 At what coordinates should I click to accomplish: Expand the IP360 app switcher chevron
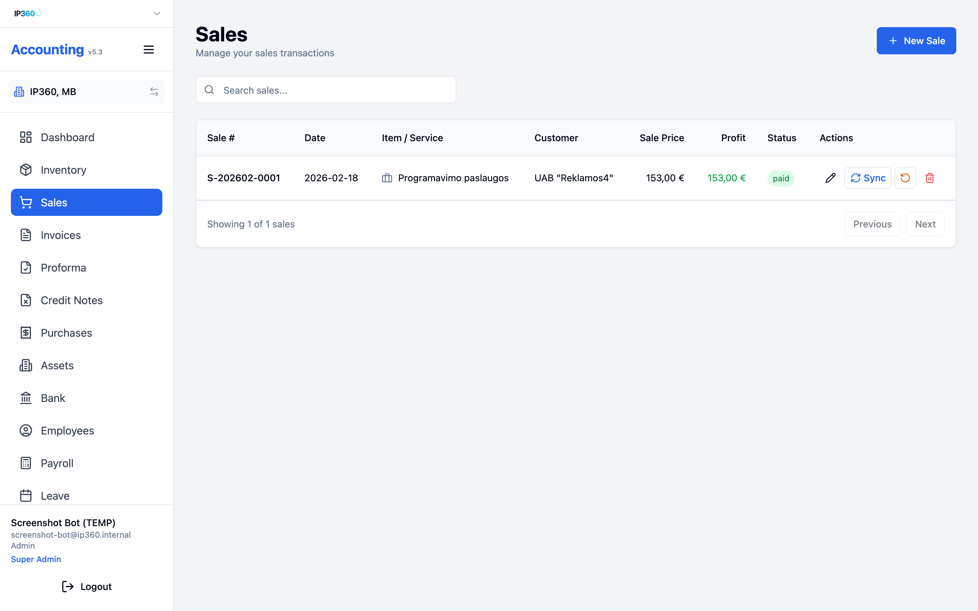157,14
